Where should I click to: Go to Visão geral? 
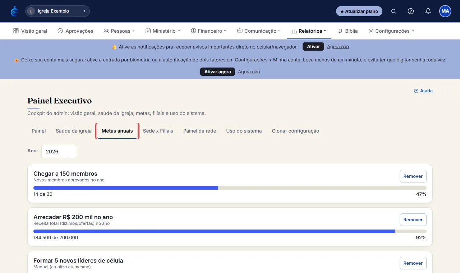coord(30,31)
